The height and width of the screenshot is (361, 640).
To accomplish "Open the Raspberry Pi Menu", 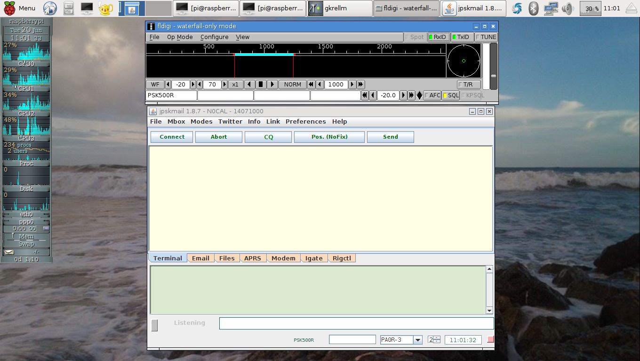I will 20,8.
